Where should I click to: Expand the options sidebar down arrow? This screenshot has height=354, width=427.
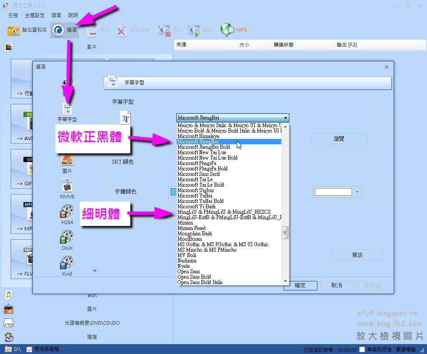(x=95, y=271)
